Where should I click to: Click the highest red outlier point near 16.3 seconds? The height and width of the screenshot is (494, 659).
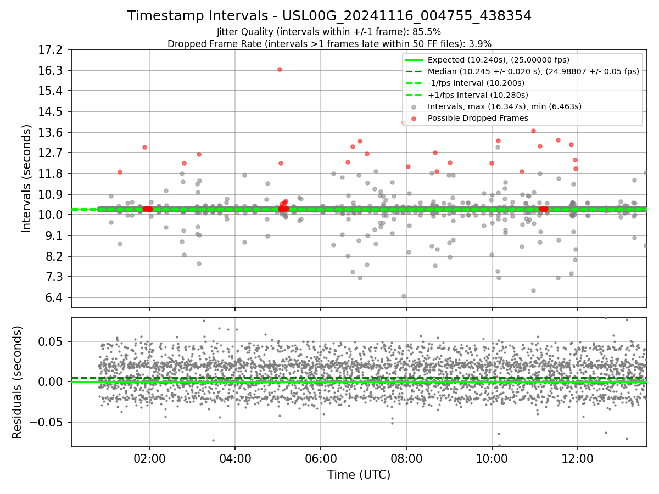click(280, 69)
